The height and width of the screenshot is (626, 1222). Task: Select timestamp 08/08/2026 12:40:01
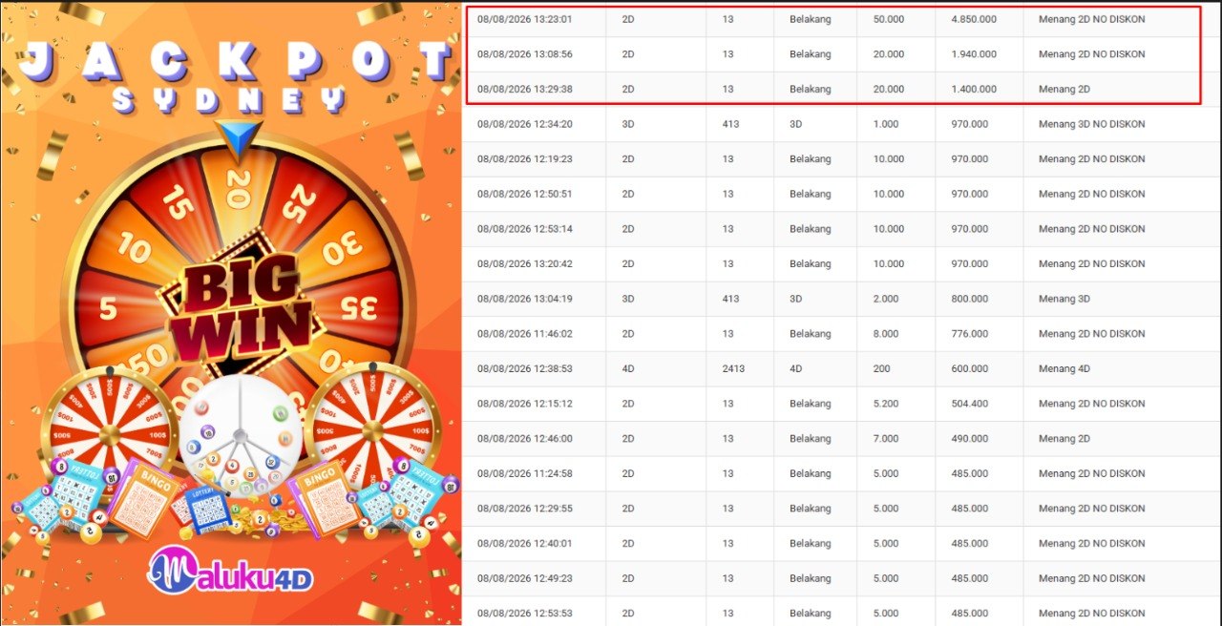click(524, 544)
